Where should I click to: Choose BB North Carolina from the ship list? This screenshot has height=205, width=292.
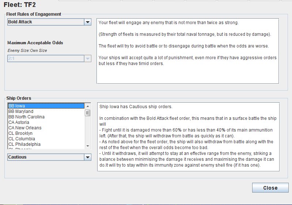pyautogui.click(x=46, y=117)
